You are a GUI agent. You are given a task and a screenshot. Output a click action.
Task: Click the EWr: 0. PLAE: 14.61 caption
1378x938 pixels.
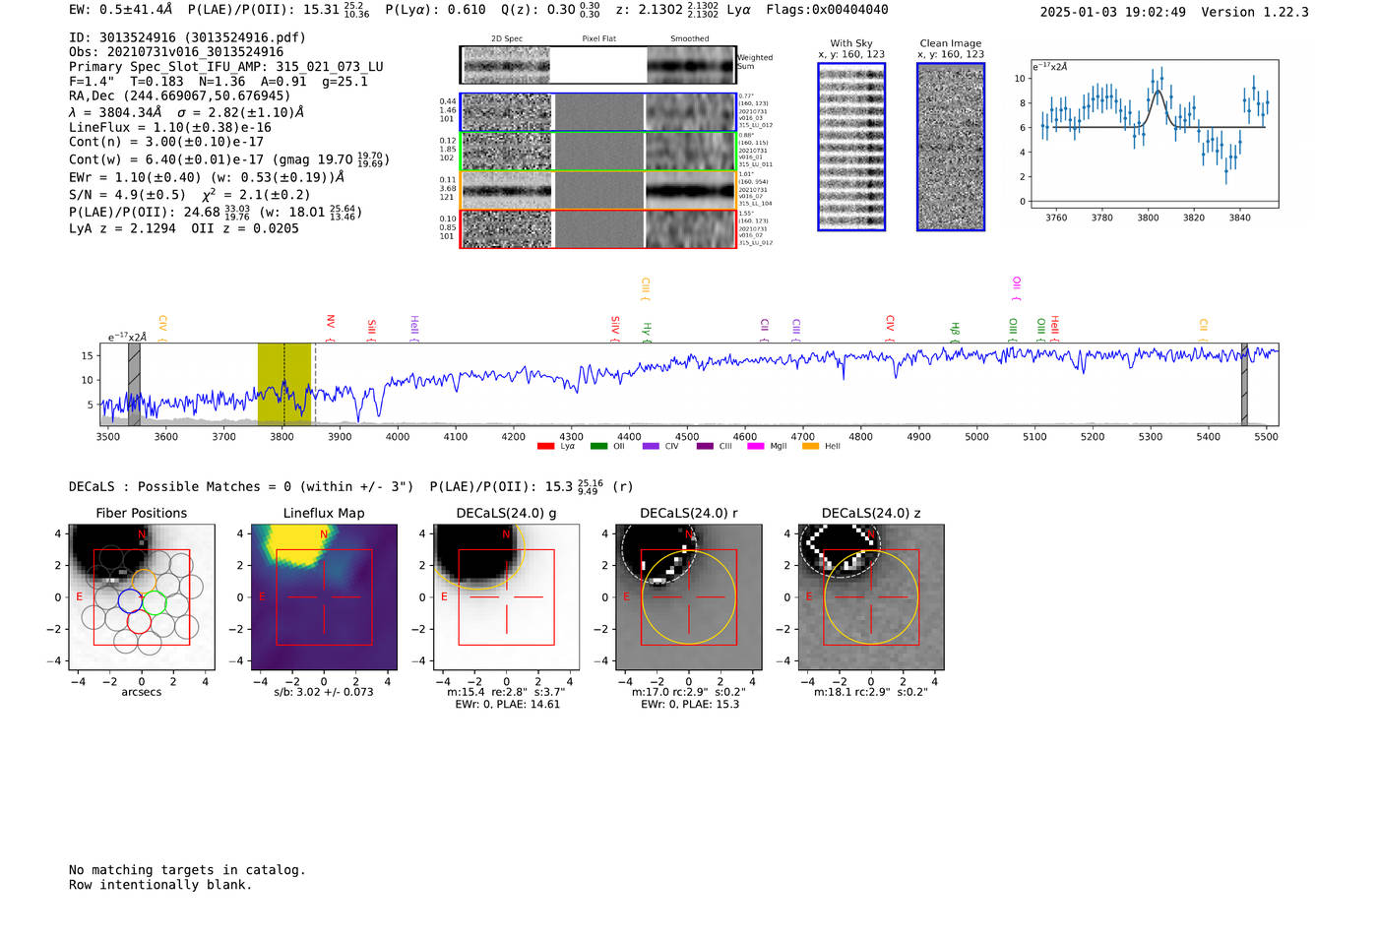coord(507,705)
